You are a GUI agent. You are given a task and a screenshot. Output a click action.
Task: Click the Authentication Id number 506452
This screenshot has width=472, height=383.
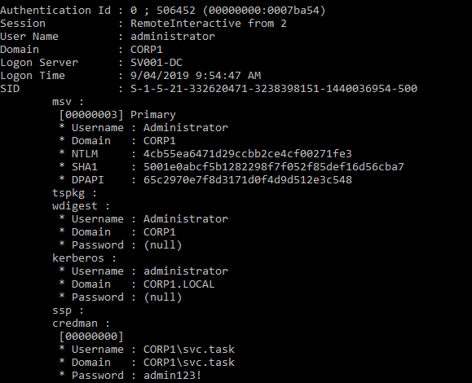[x=176, y=11]
